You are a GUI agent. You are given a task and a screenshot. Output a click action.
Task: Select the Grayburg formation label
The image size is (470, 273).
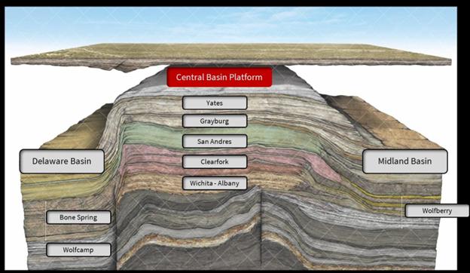pos(215,121)
